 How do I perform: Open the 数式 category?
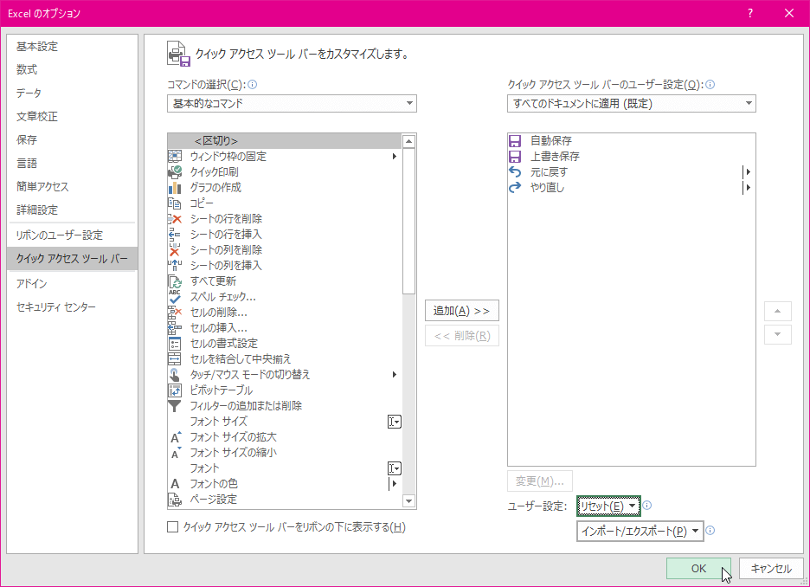click(x=73, y=70)
